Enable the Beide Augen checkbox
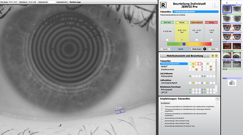Screen dimensions: 243x135 (x=191, y=49)
